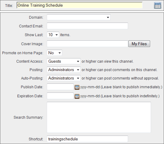Expand the Domain dropdown
Image resolution: width=164 pixels, height=144 pixels.
(79, 17)
